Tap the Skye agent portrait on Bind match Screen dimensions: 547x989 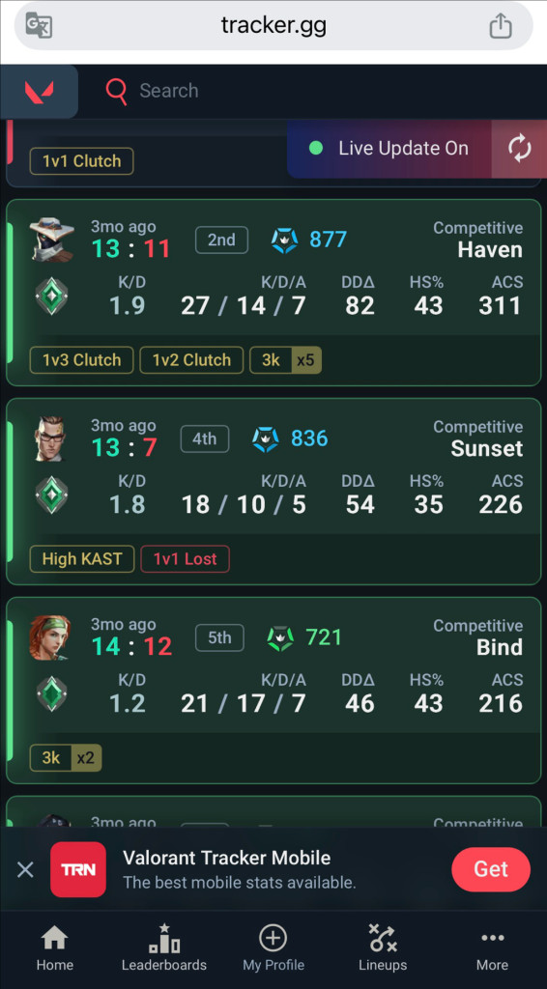tap(50, 637)
